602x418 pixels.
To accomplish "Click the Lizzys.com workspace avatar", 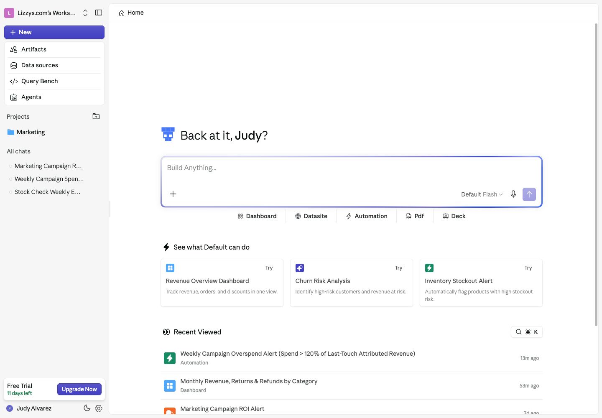I will coord(9,13).
